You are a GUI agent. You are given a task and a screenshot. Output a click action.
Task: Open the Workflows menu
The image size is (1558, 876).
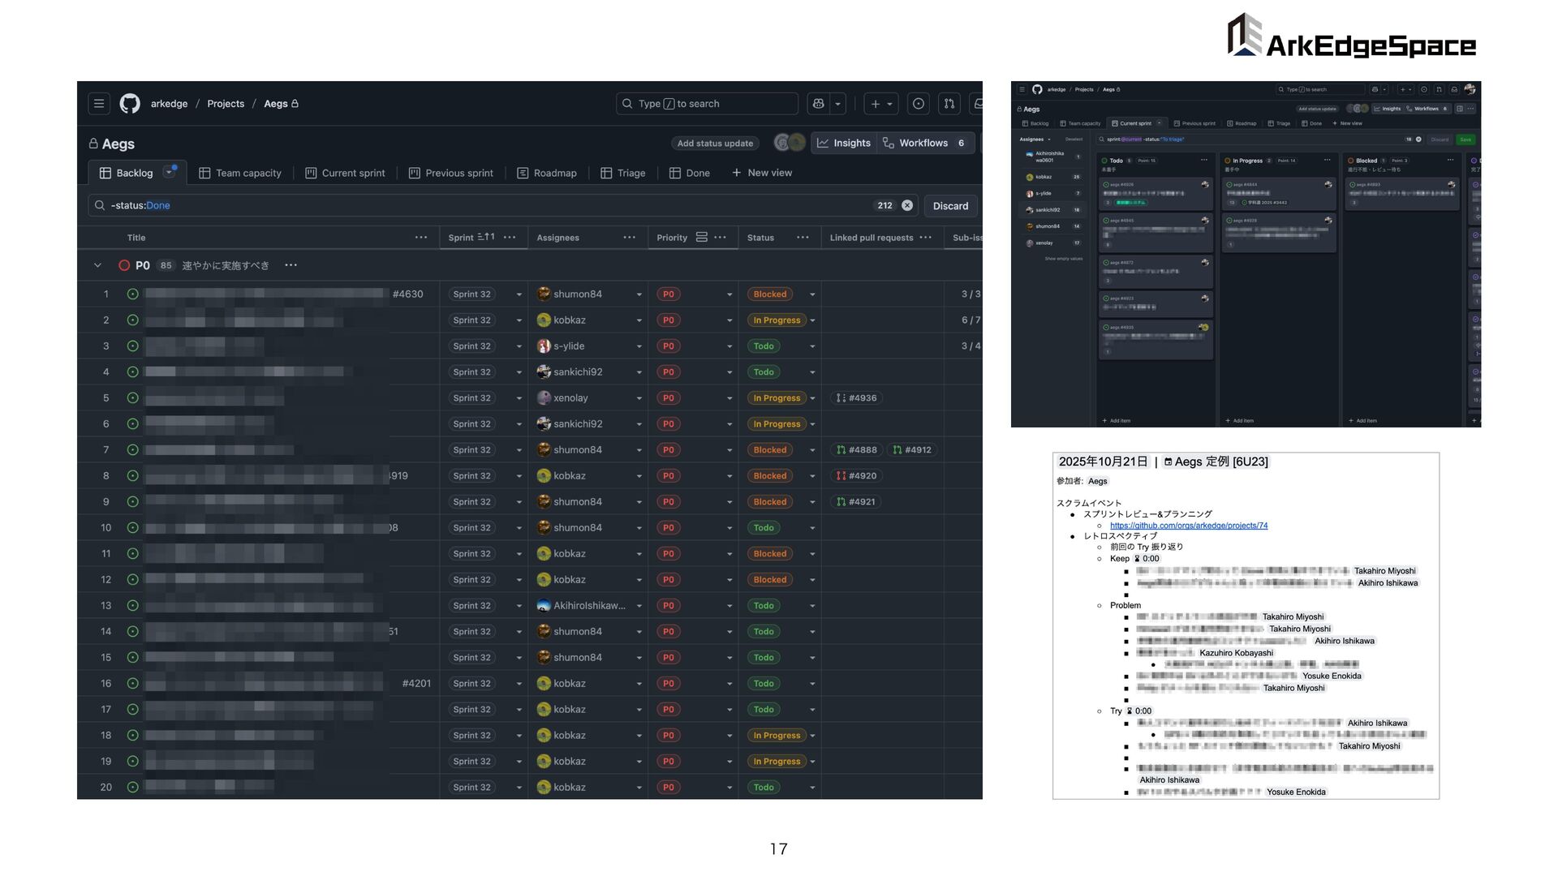coord(923,143)
